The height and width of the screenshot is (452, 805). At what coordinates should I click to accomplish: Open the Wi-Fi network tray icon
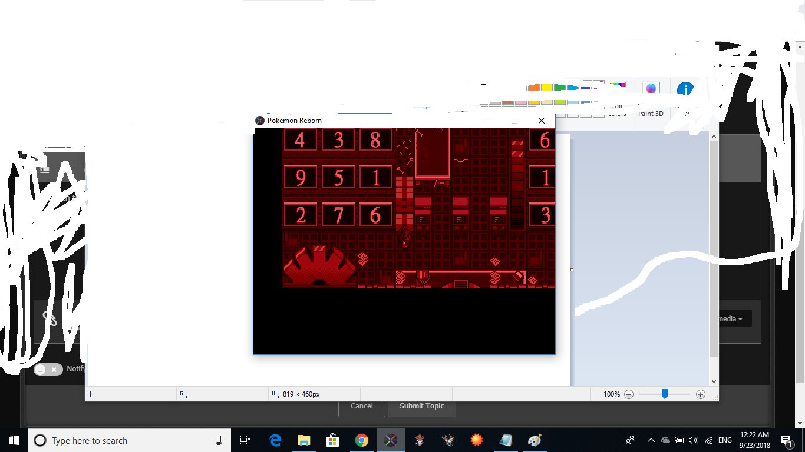click(708, 440)
